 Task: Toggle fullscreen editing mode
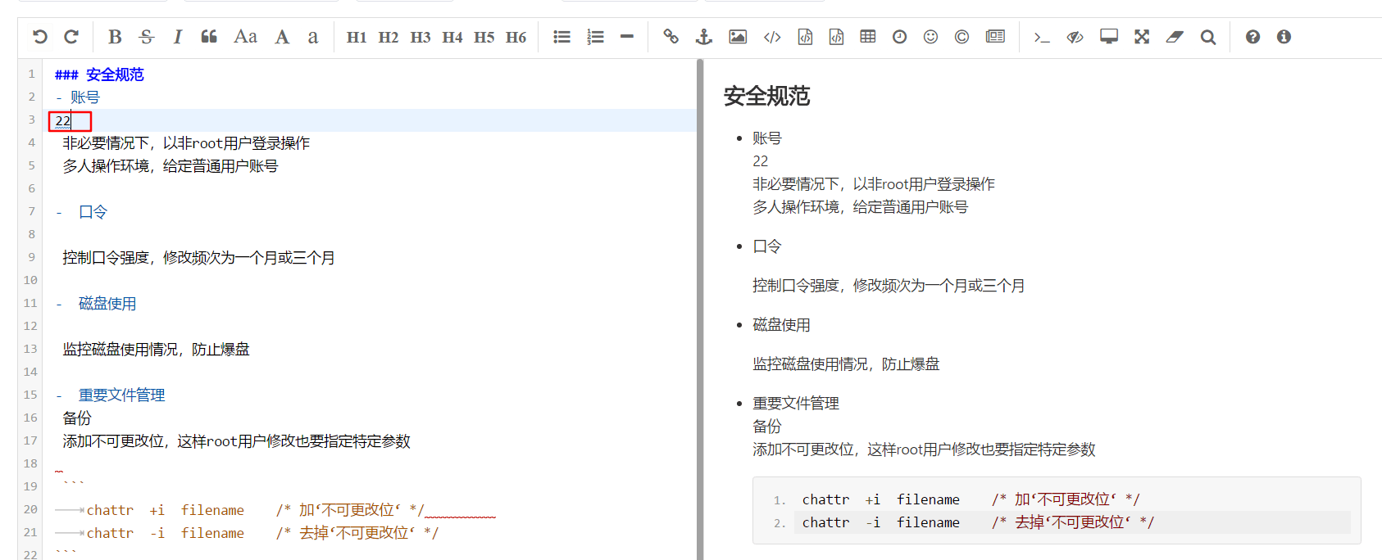pos(1142,37)
